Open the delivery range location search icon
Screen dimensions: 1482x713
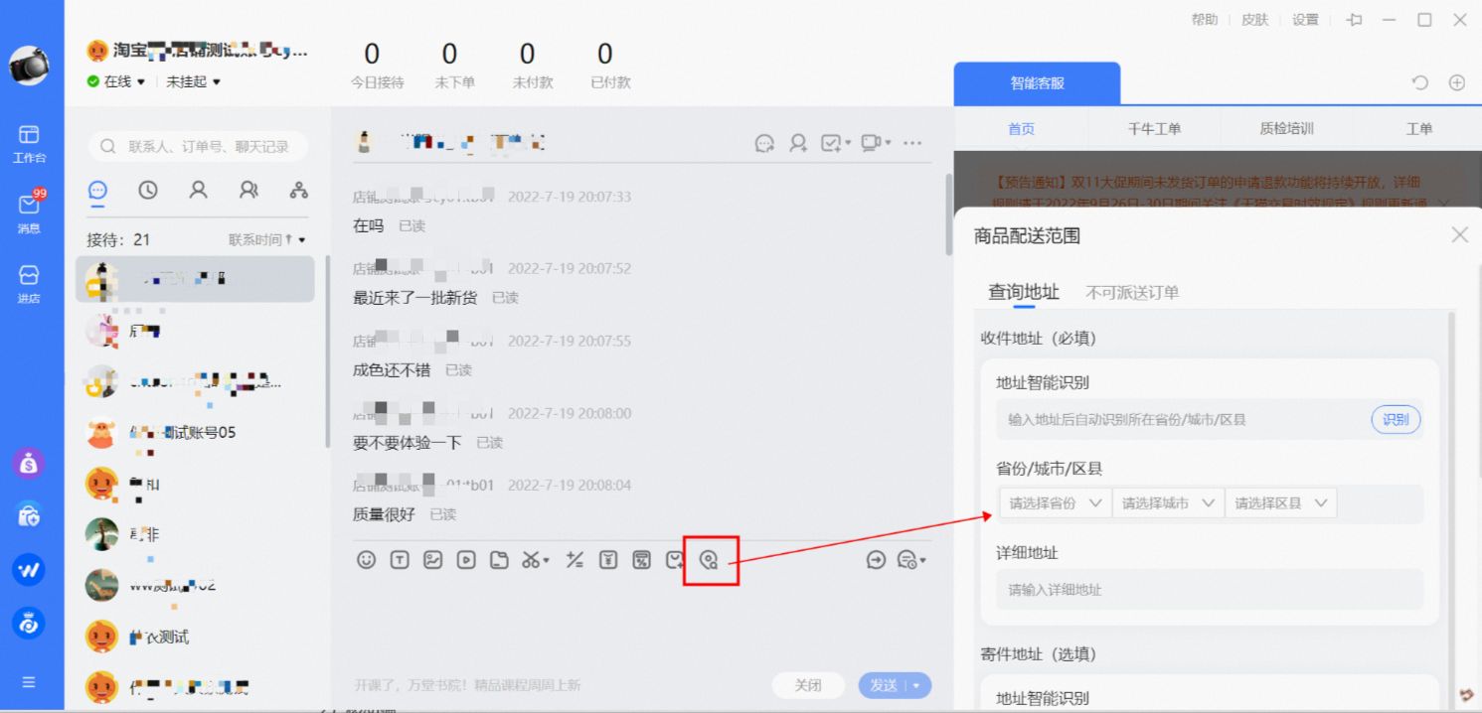[709, 560]
